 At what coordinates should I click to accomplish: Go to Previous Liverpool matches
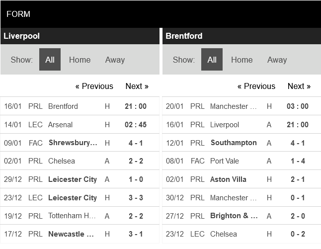tap(94, 86)
